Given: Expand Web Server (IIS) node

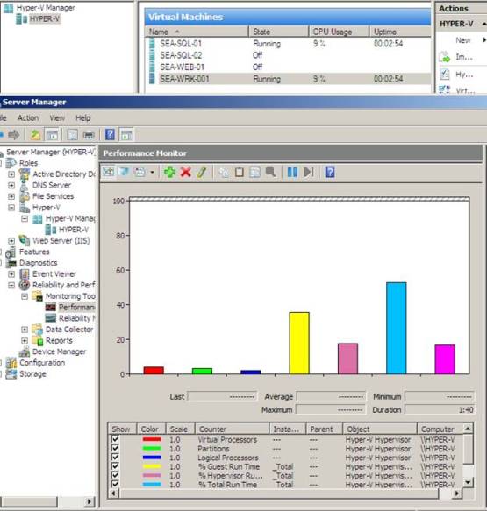Looking at the screenshot, I should 11,241.
